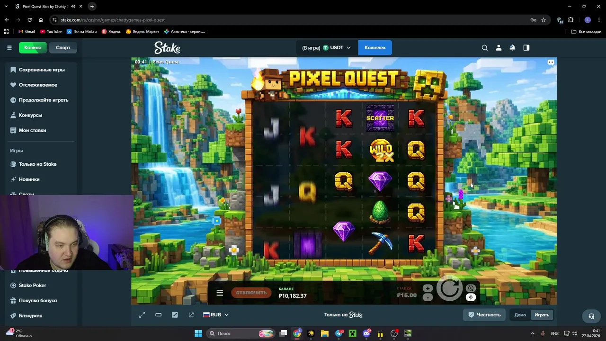Open the Chrome profile avatar
This screenshot has height=341, width=606.
pos(588,20)
